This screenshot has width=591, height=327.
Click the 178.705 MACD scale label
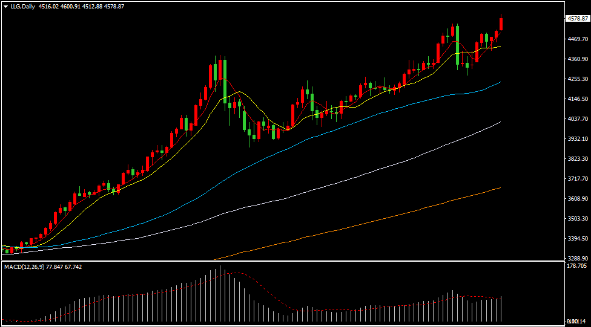coord(577,266)
